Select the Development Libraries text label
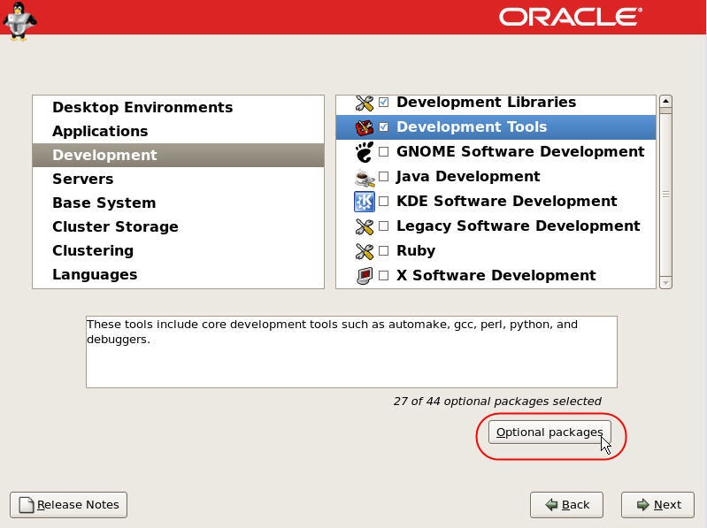This screenshot has width=707, height=528. coord(486,103)
